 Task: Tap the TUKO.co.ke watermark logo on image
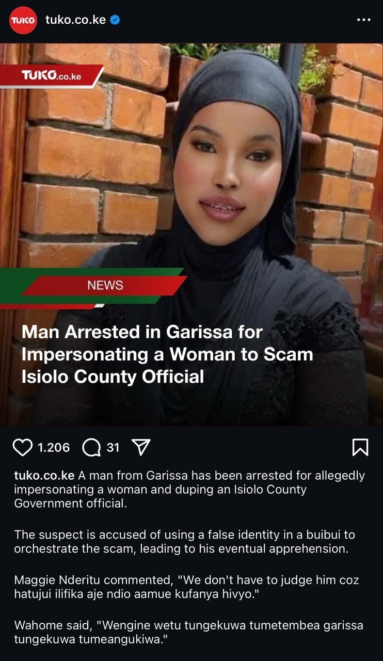pyautogui.click(x=52, y=76)
